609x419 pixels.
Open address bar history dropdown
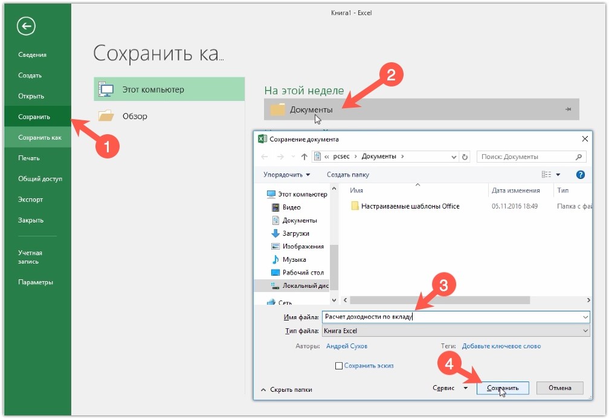454,157
